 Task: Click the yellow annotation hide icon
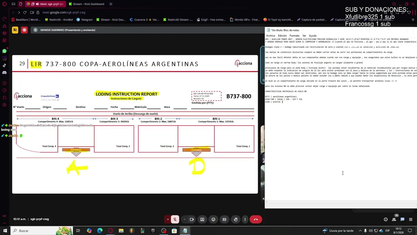click(x=15, y=30)
